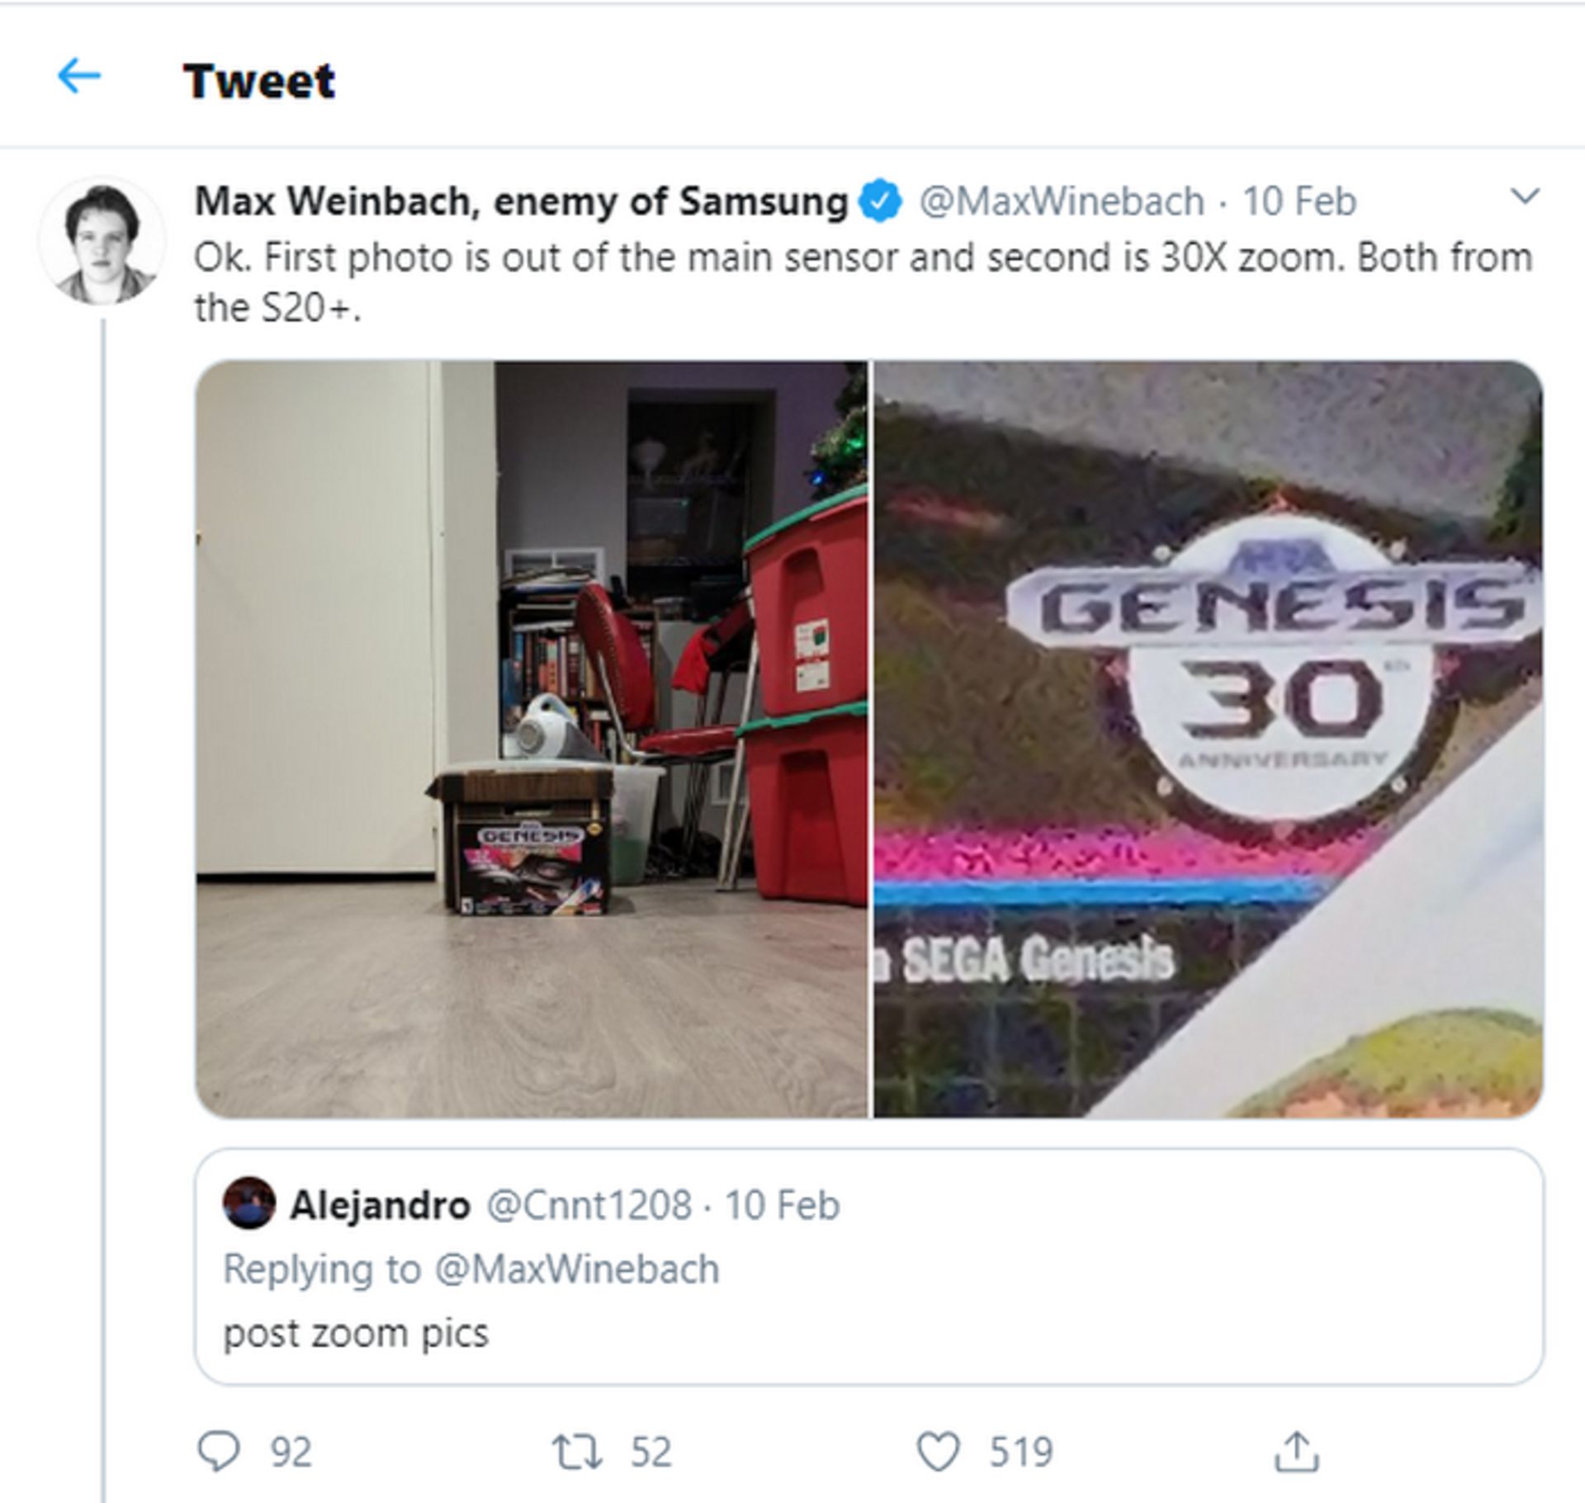The height and width of the screenshot is (1503, 1585).
Task: Click the 519 likes count
Action: click(x=1021, y=1453)
